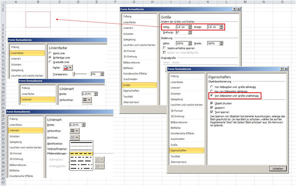The image size is (296, 186).
Task: Select column B header
Action: point(38,2)
